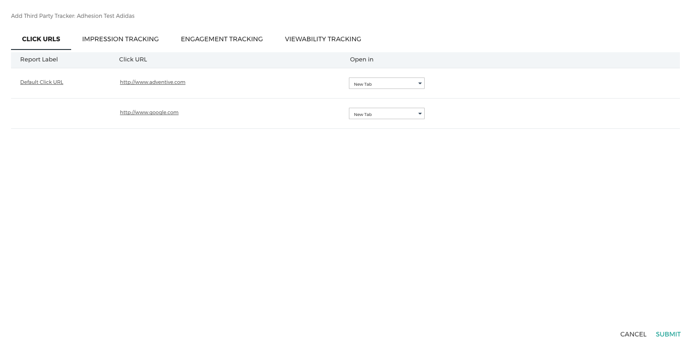Edit the http://www.adventive.com click URL

point(152,82)
